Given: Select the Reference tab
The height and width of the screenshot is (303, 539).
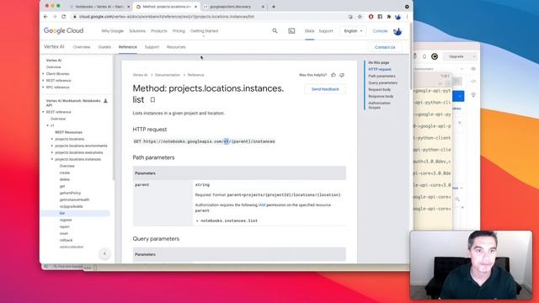Looking at the screenshot, I should pos(128,47).
